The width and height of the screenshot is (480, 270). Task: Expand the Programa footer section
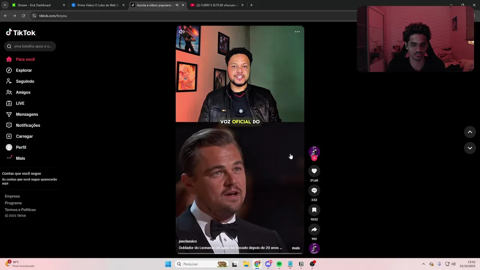click(x=13, y=203)
